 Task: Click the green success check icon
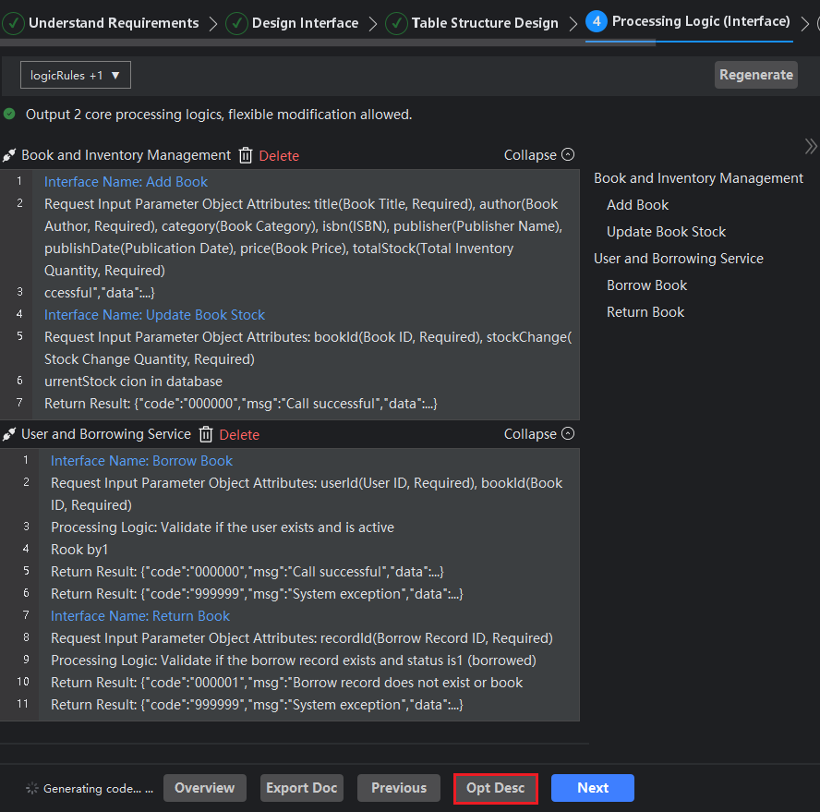[9, 115]
